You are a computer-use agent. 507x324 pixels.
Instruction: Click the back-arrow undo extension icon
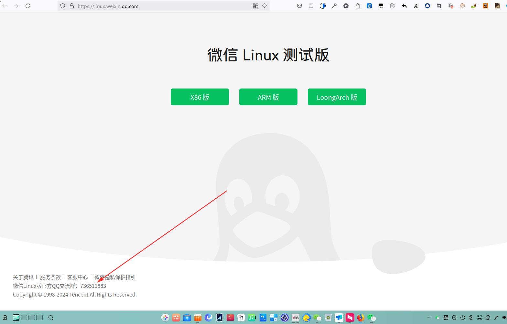[x=404, y=6]
